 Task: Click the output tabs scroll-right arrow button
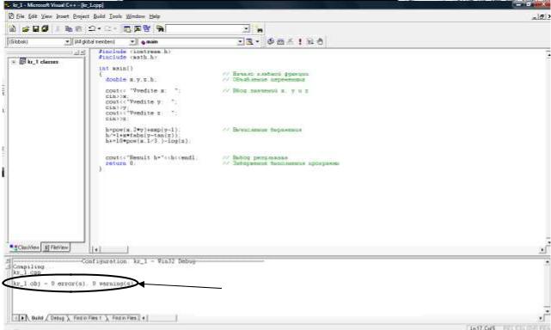(x=22, y=318)
